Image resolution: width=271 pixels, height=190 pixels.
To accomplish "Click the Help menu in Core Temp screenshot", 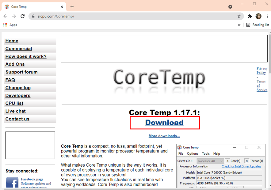I will point(216,154).
